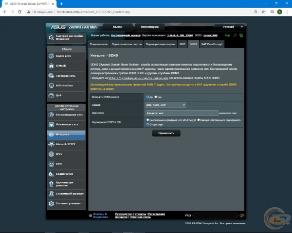Click the FAQ search magnifier icon

(242, 216)
